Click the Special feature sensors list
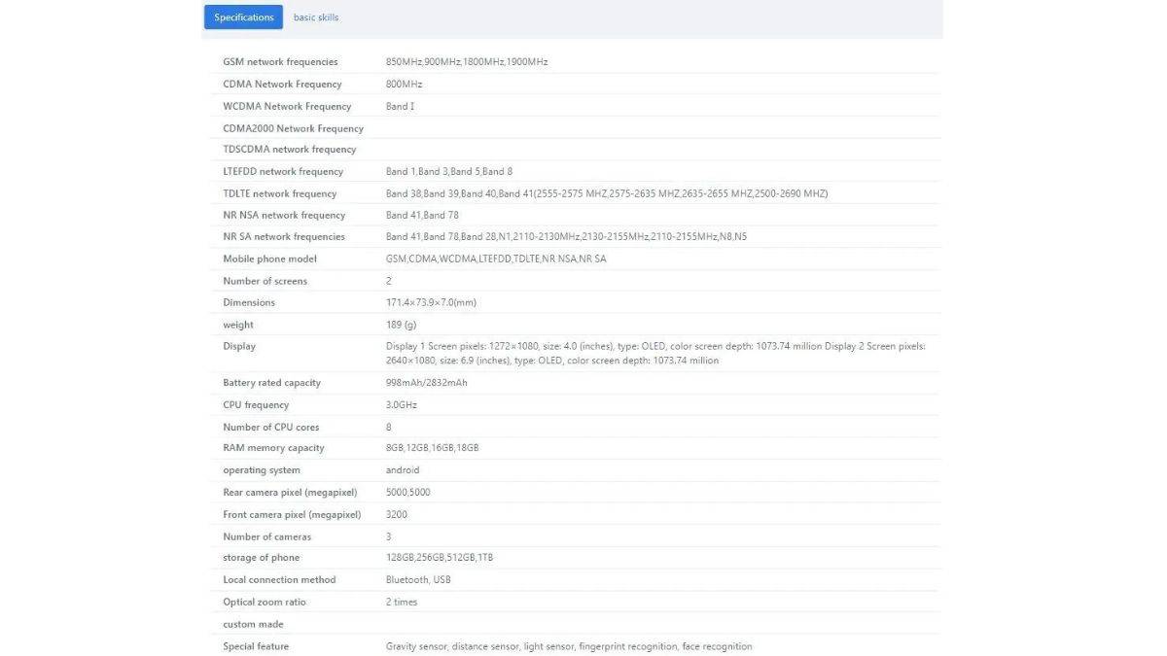The image size is (1167, 656). point(568,647)
